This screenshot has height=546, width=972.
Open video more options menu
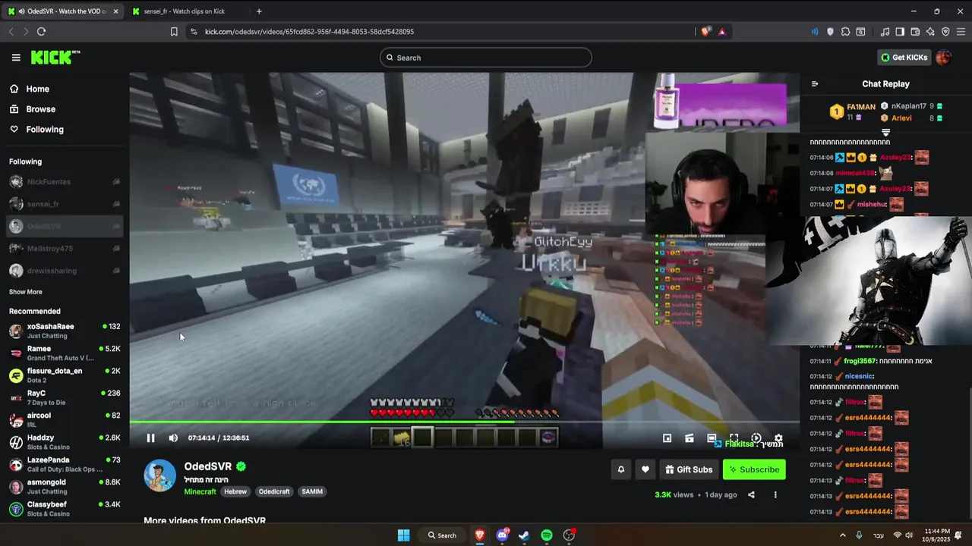pyautogui.click(x=775, y=494)
